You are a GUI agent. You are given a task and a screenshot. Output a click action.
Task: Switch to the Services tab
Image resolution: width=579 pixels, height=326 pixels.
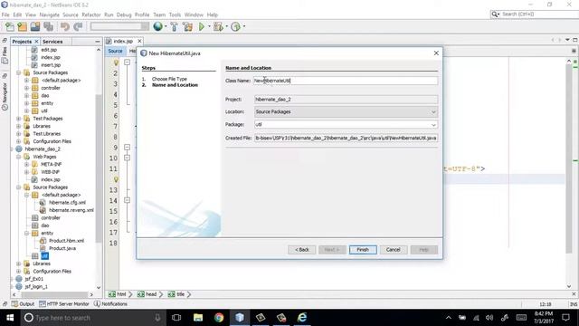[x=52, y=42]
